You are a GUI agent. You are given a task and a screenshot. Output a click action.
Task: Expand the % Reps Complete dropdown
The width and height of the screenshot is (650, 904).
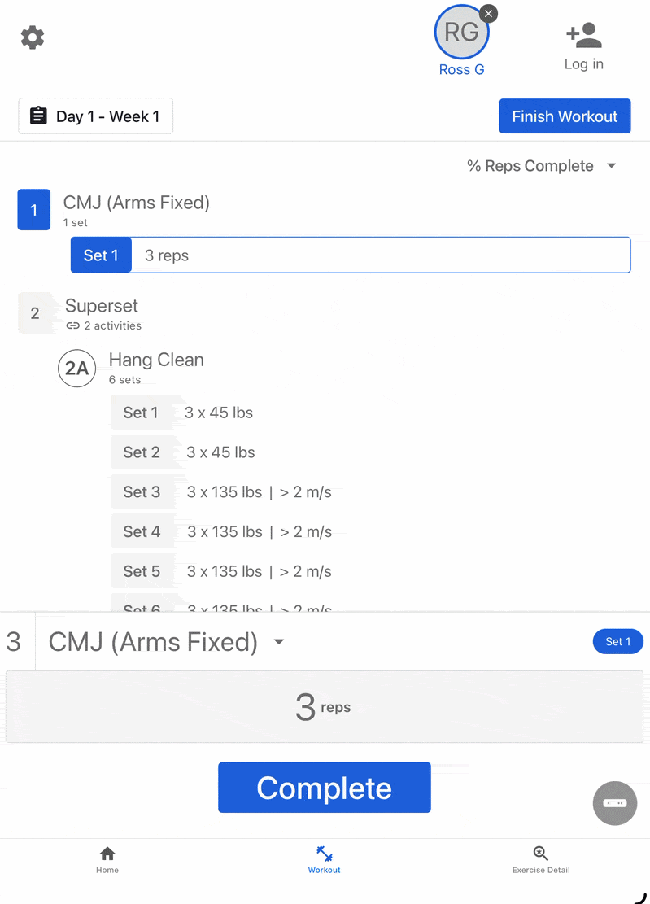coord(542,166)
